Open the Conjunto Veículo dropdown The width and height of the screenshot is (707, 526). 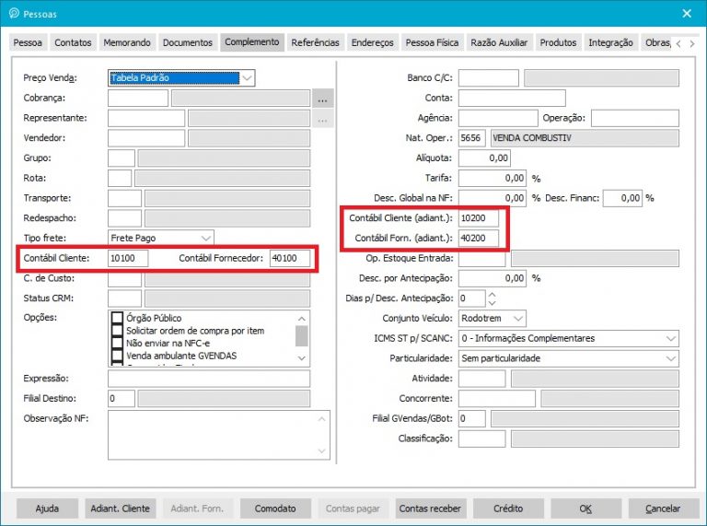[518, 319]
